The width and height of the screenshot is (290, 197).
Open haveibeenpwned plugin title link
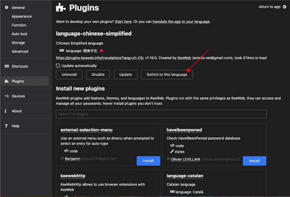pos(184,130)
